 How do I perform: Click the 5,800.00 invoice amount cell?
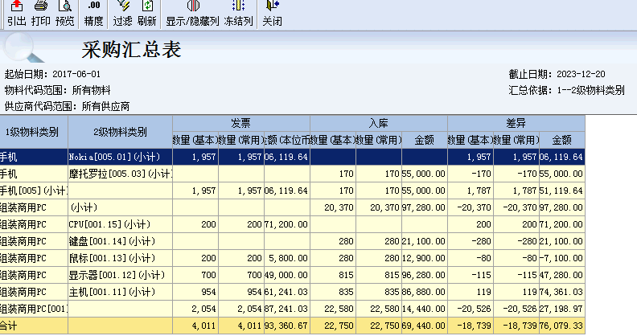coord(287,258)
